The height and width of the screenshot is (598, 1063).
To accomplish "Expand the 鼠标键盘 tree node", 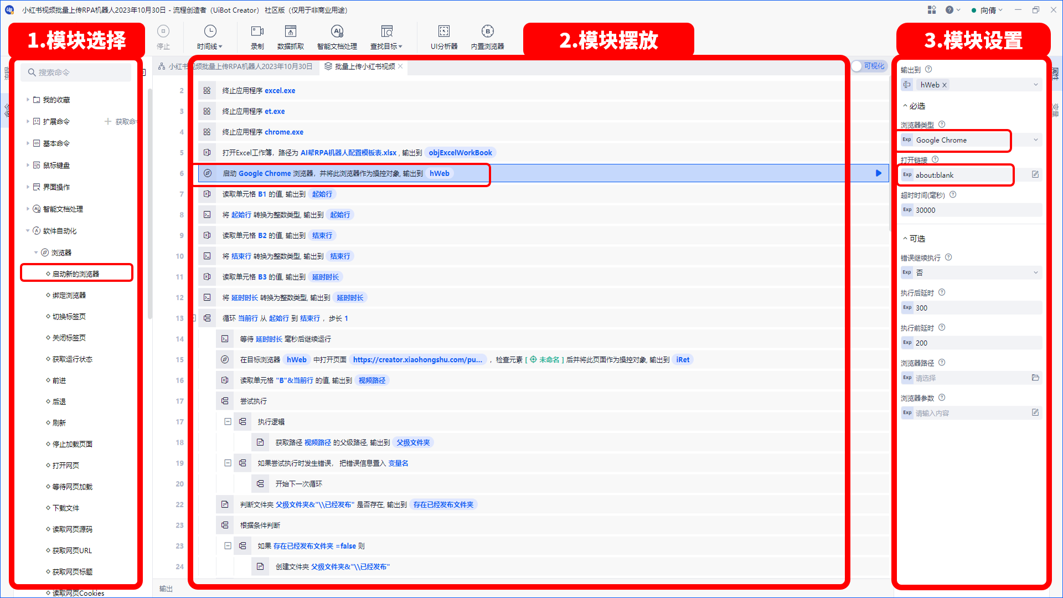I will [x=28, y=165].
